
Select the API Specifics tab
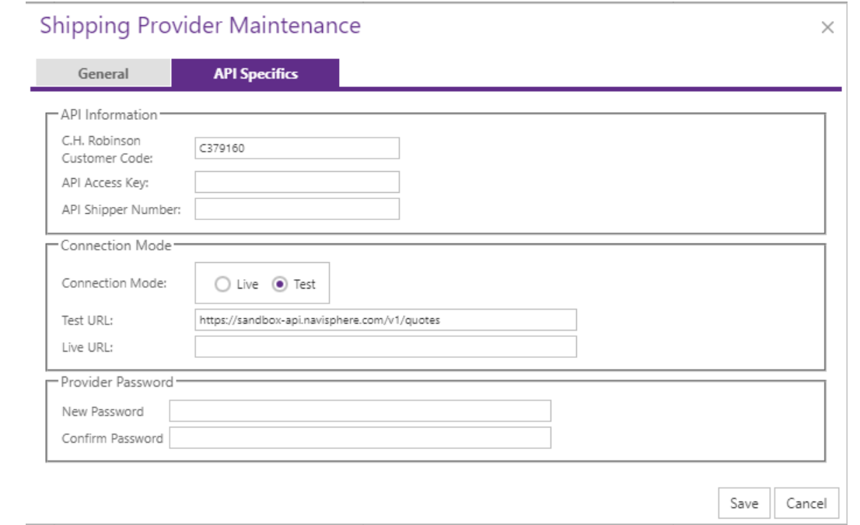pyautogui.click(x=255, y=74)
